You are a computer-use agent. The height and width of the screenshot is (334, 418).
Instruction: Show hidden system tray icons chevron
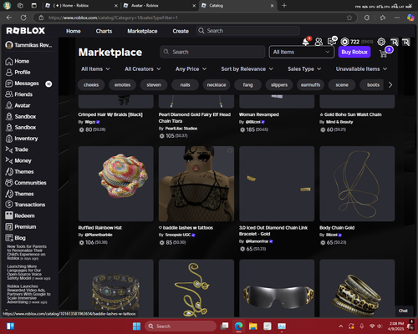click(x=340, y=326)
